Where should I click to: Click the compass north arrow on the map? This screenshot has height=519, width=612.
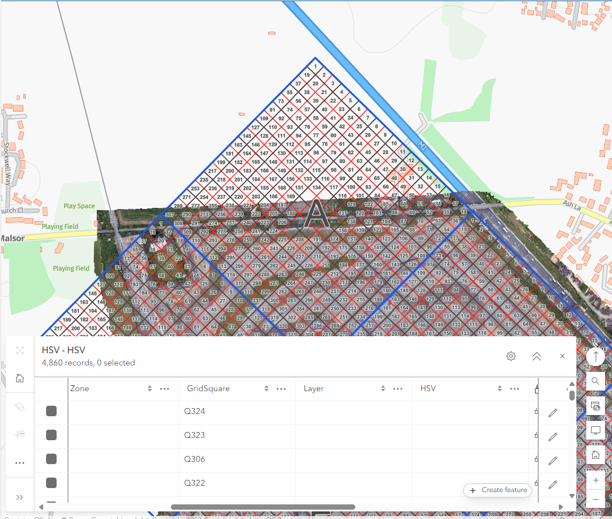tap(595, 356)
